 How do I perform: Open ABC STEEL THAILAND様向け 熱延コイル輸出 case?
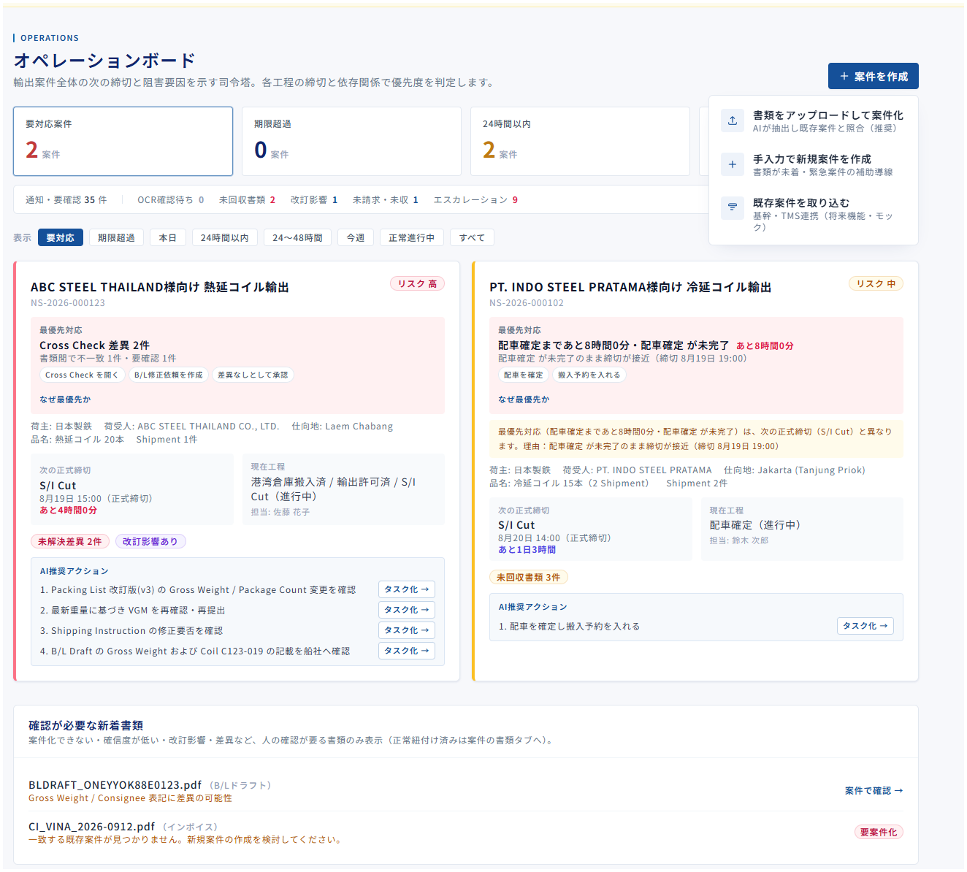[x=160, y=287]
